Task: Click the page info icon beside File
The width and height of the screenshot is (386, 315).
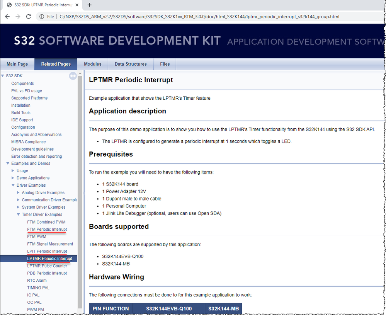Action: coord(41,17)
